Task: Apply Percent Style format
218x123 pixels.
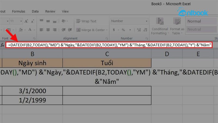Action: point(123,30)
